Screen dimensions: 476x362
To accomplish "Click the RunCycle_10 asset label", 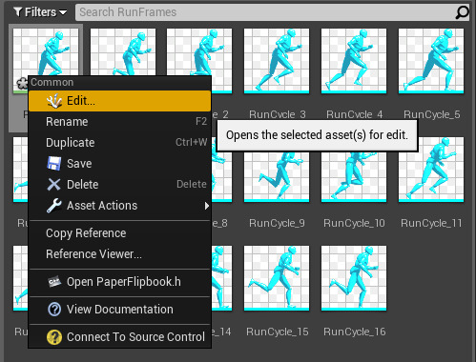I will [x=354, y=223].
